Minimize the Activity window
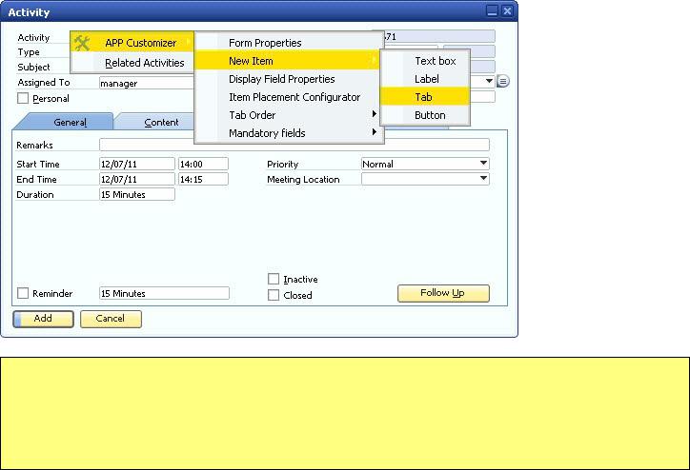690x470 pixels. pyautogui.click(x=492, y=11)
